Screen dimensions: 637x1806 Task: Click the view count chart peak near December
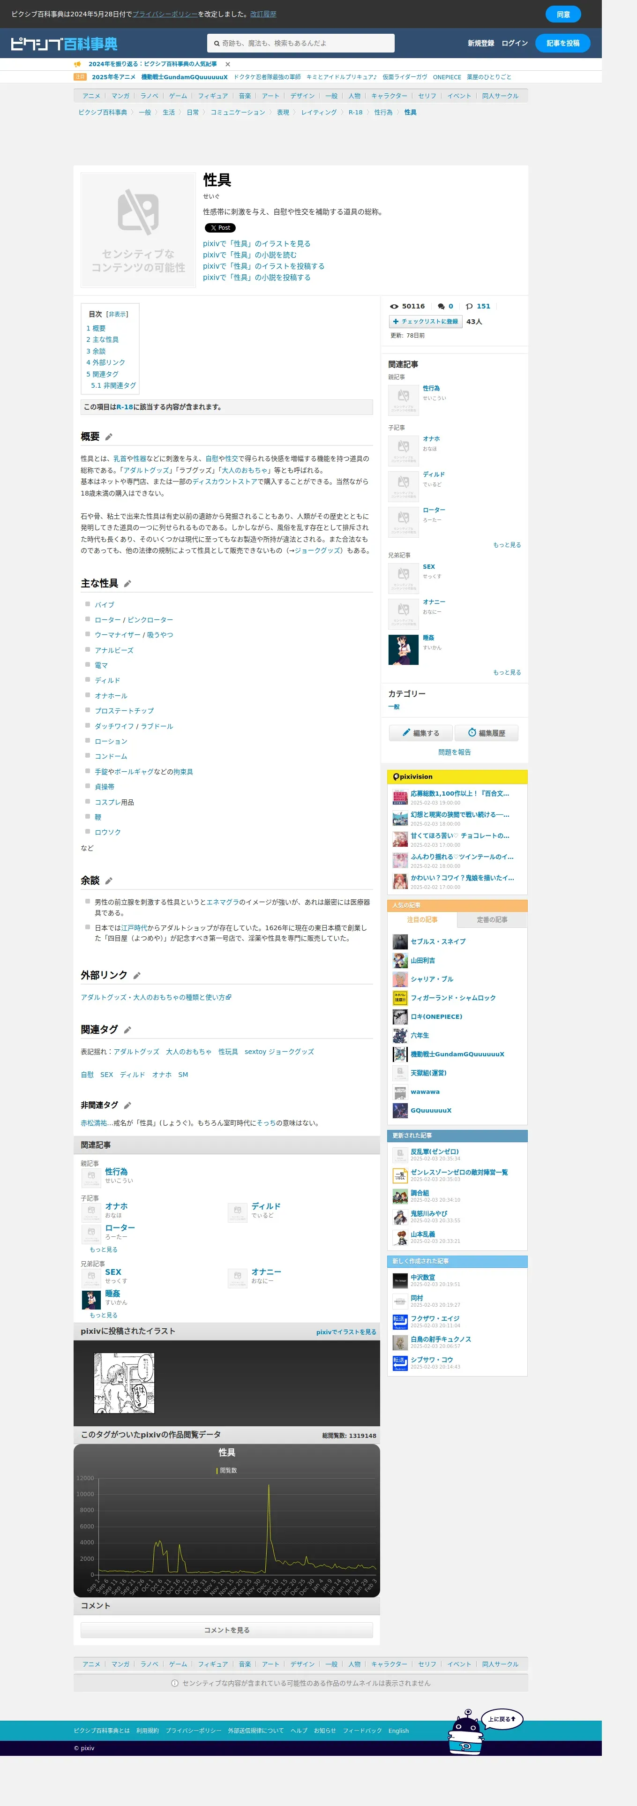click(x=269, y=1485)
